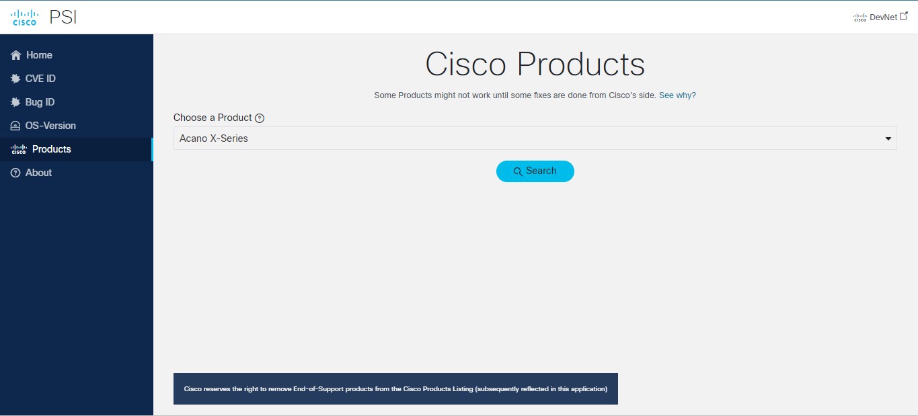Click the magnifier icon in Search button
Viewport: 918px width, 416px height.
coord(518,172)
